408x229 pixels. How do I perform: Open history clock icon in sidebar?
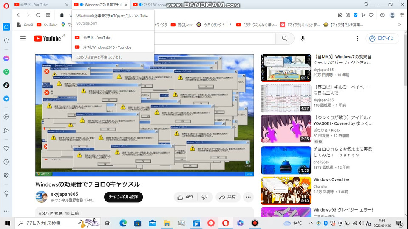tap(6, 162)
